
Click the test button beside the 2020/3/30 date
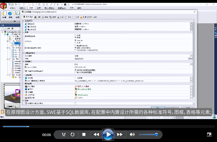tap(190, 59)
